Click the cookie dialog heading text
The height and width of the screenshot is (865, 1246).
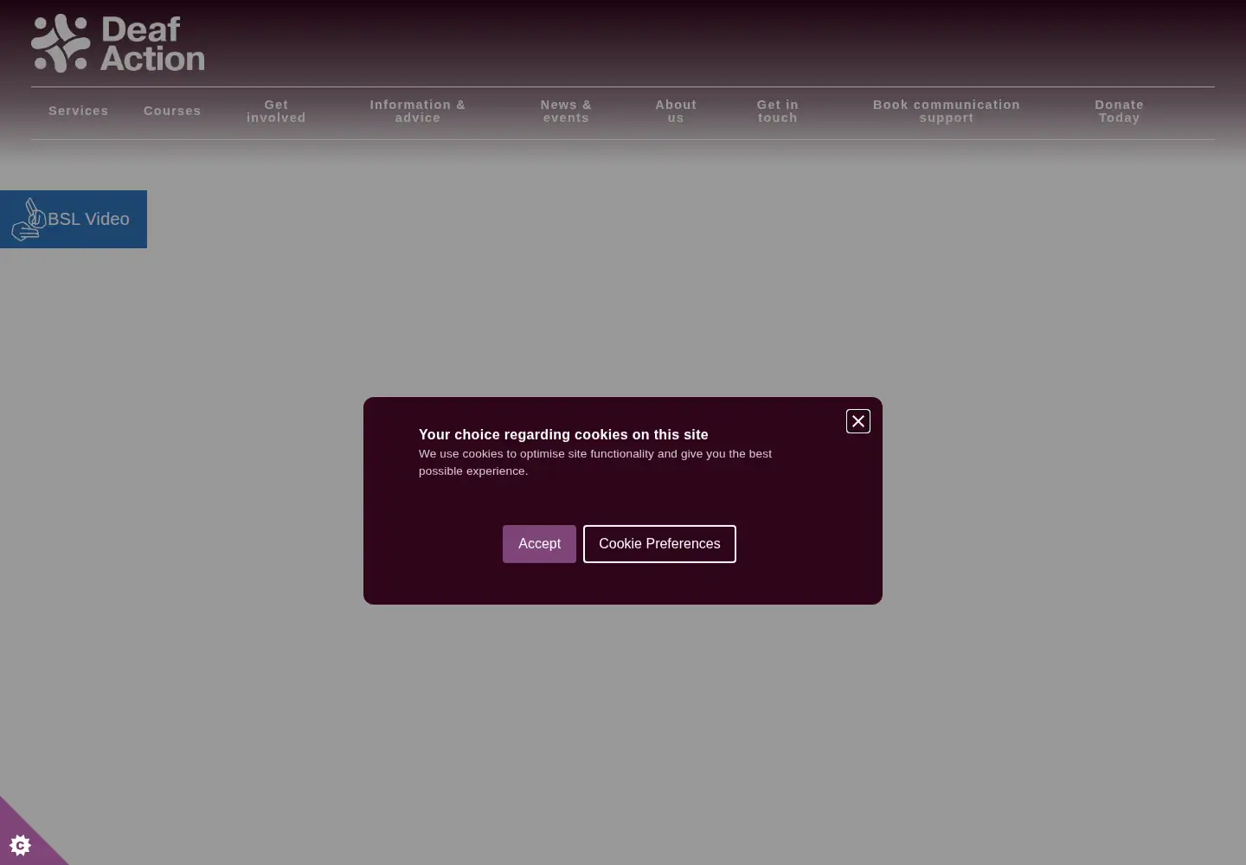[x=563, y=434]
